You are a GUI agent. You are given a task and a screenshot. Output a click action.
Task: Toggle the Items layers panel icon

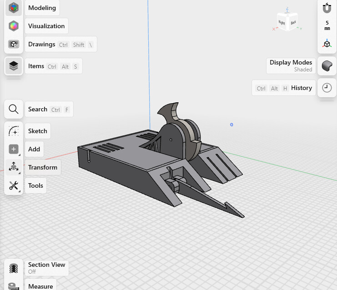tap(14, 66)
